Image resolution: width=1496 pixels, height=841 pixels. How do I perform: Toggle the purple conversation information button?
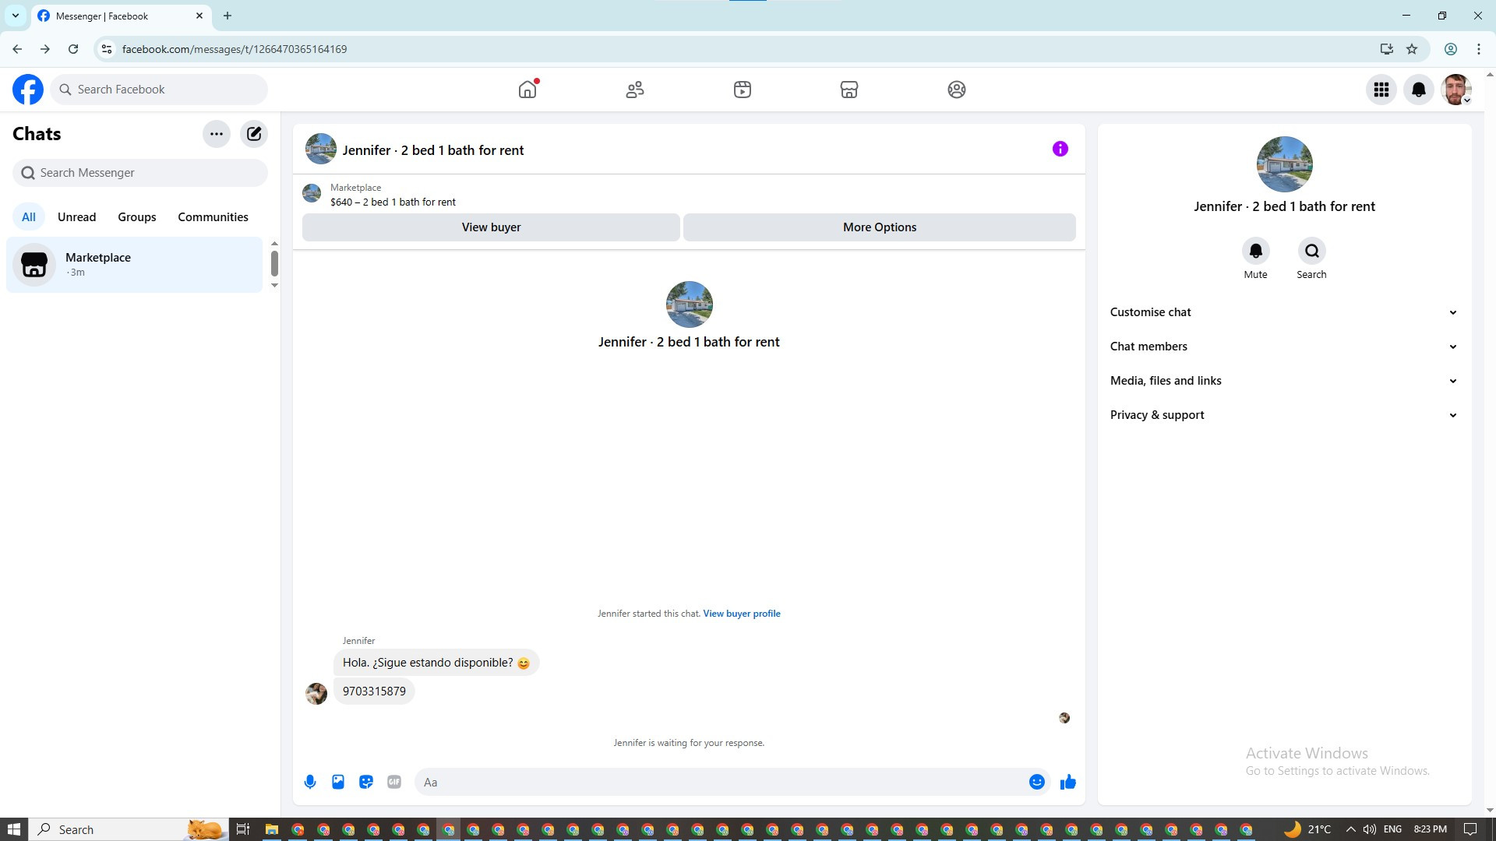pyautogui.click(x=1060, y=149)
